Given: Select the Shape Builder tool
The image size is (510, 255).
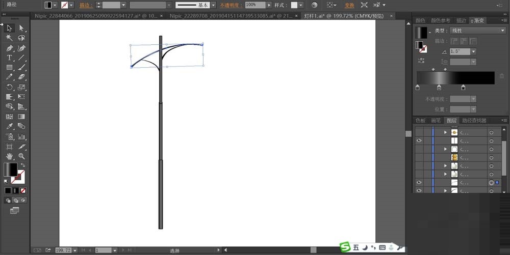Looking at the screenshot, I should coord(9,106).
